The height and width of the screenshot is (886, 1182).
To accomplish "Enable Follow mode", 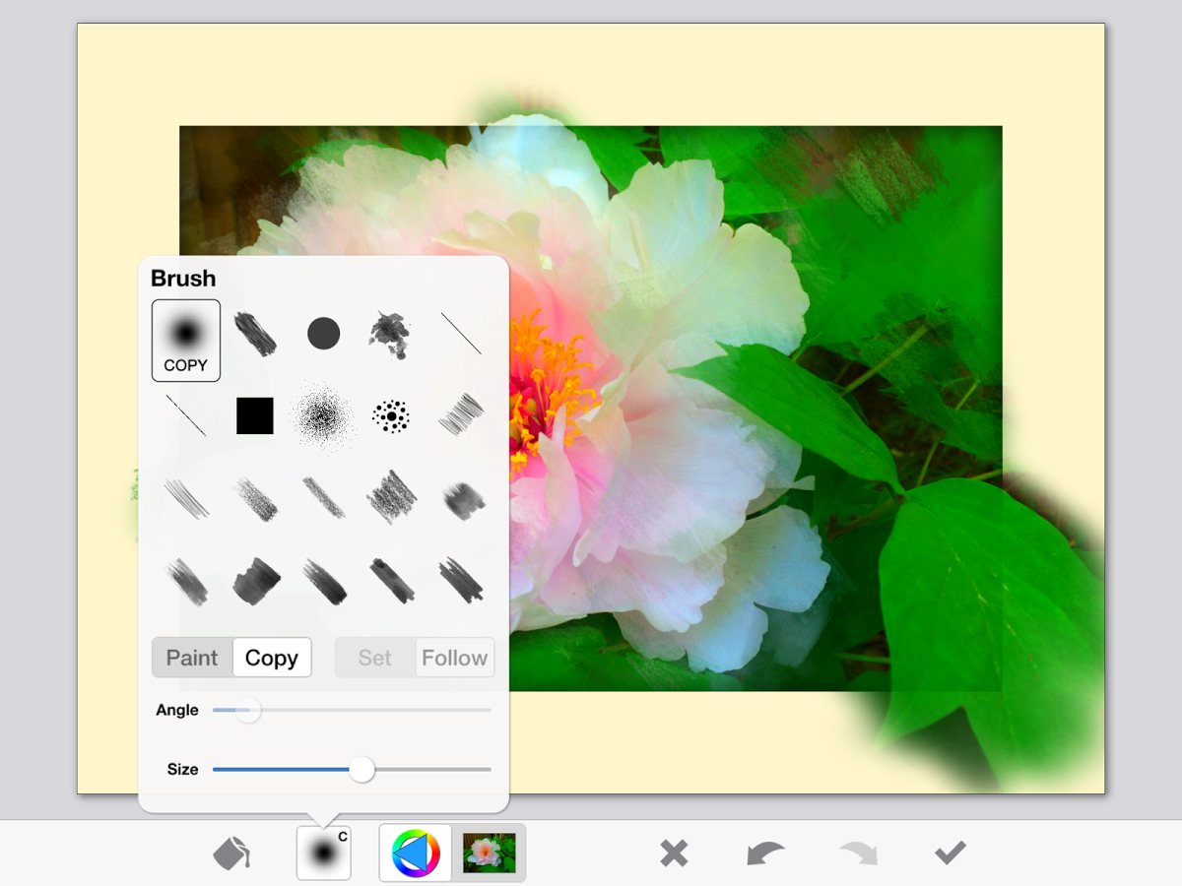I will tap(454, 658).
